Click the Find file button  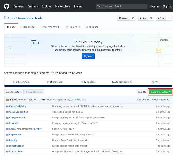coord(142,92)
